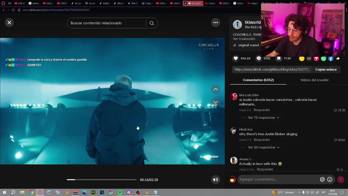
Task: Click the video frame to pause playback
Action: click(x=112, y=101)
